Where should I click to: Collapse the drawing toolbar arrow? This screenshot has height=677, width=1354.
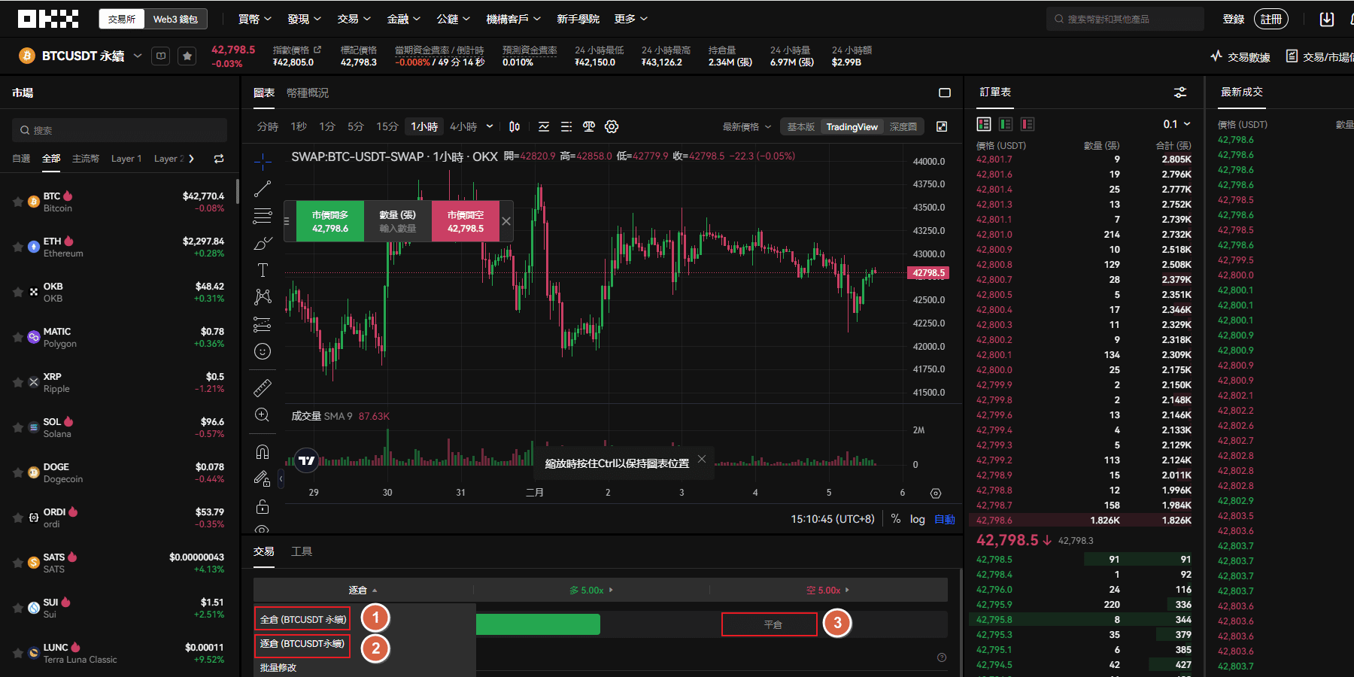281,478
